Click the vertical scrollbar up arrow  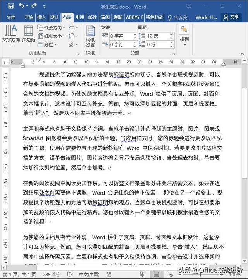245,61
